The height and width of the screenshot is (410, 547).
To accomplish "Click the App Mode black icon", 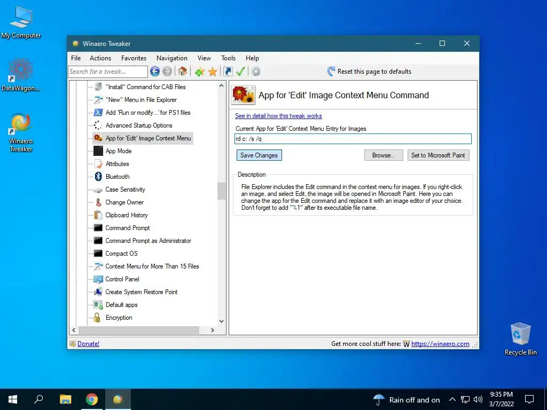I will (x=98, y=151).
